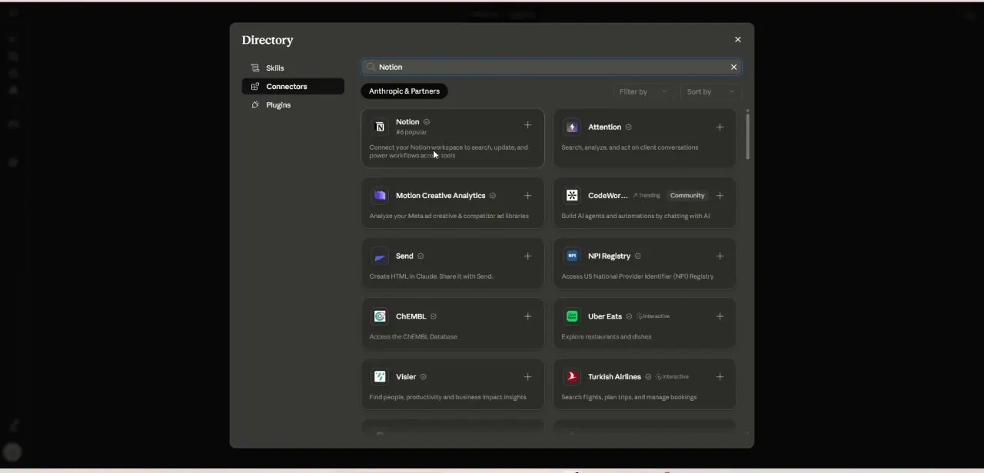Click the Community badge on CodeWords
Viewport: 984px width, 473px height.
pyautogui.click(x=687, y=196)
